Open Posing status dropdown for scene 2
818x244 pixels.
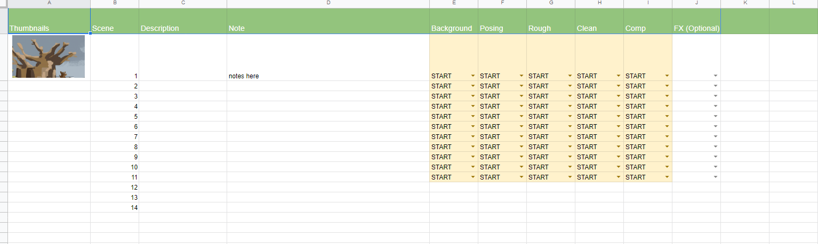pos(521,86)
